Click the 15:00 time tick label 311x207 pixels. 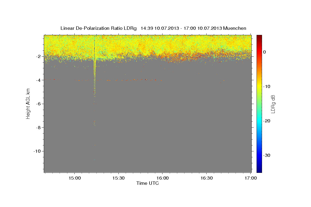coord(75,178)
